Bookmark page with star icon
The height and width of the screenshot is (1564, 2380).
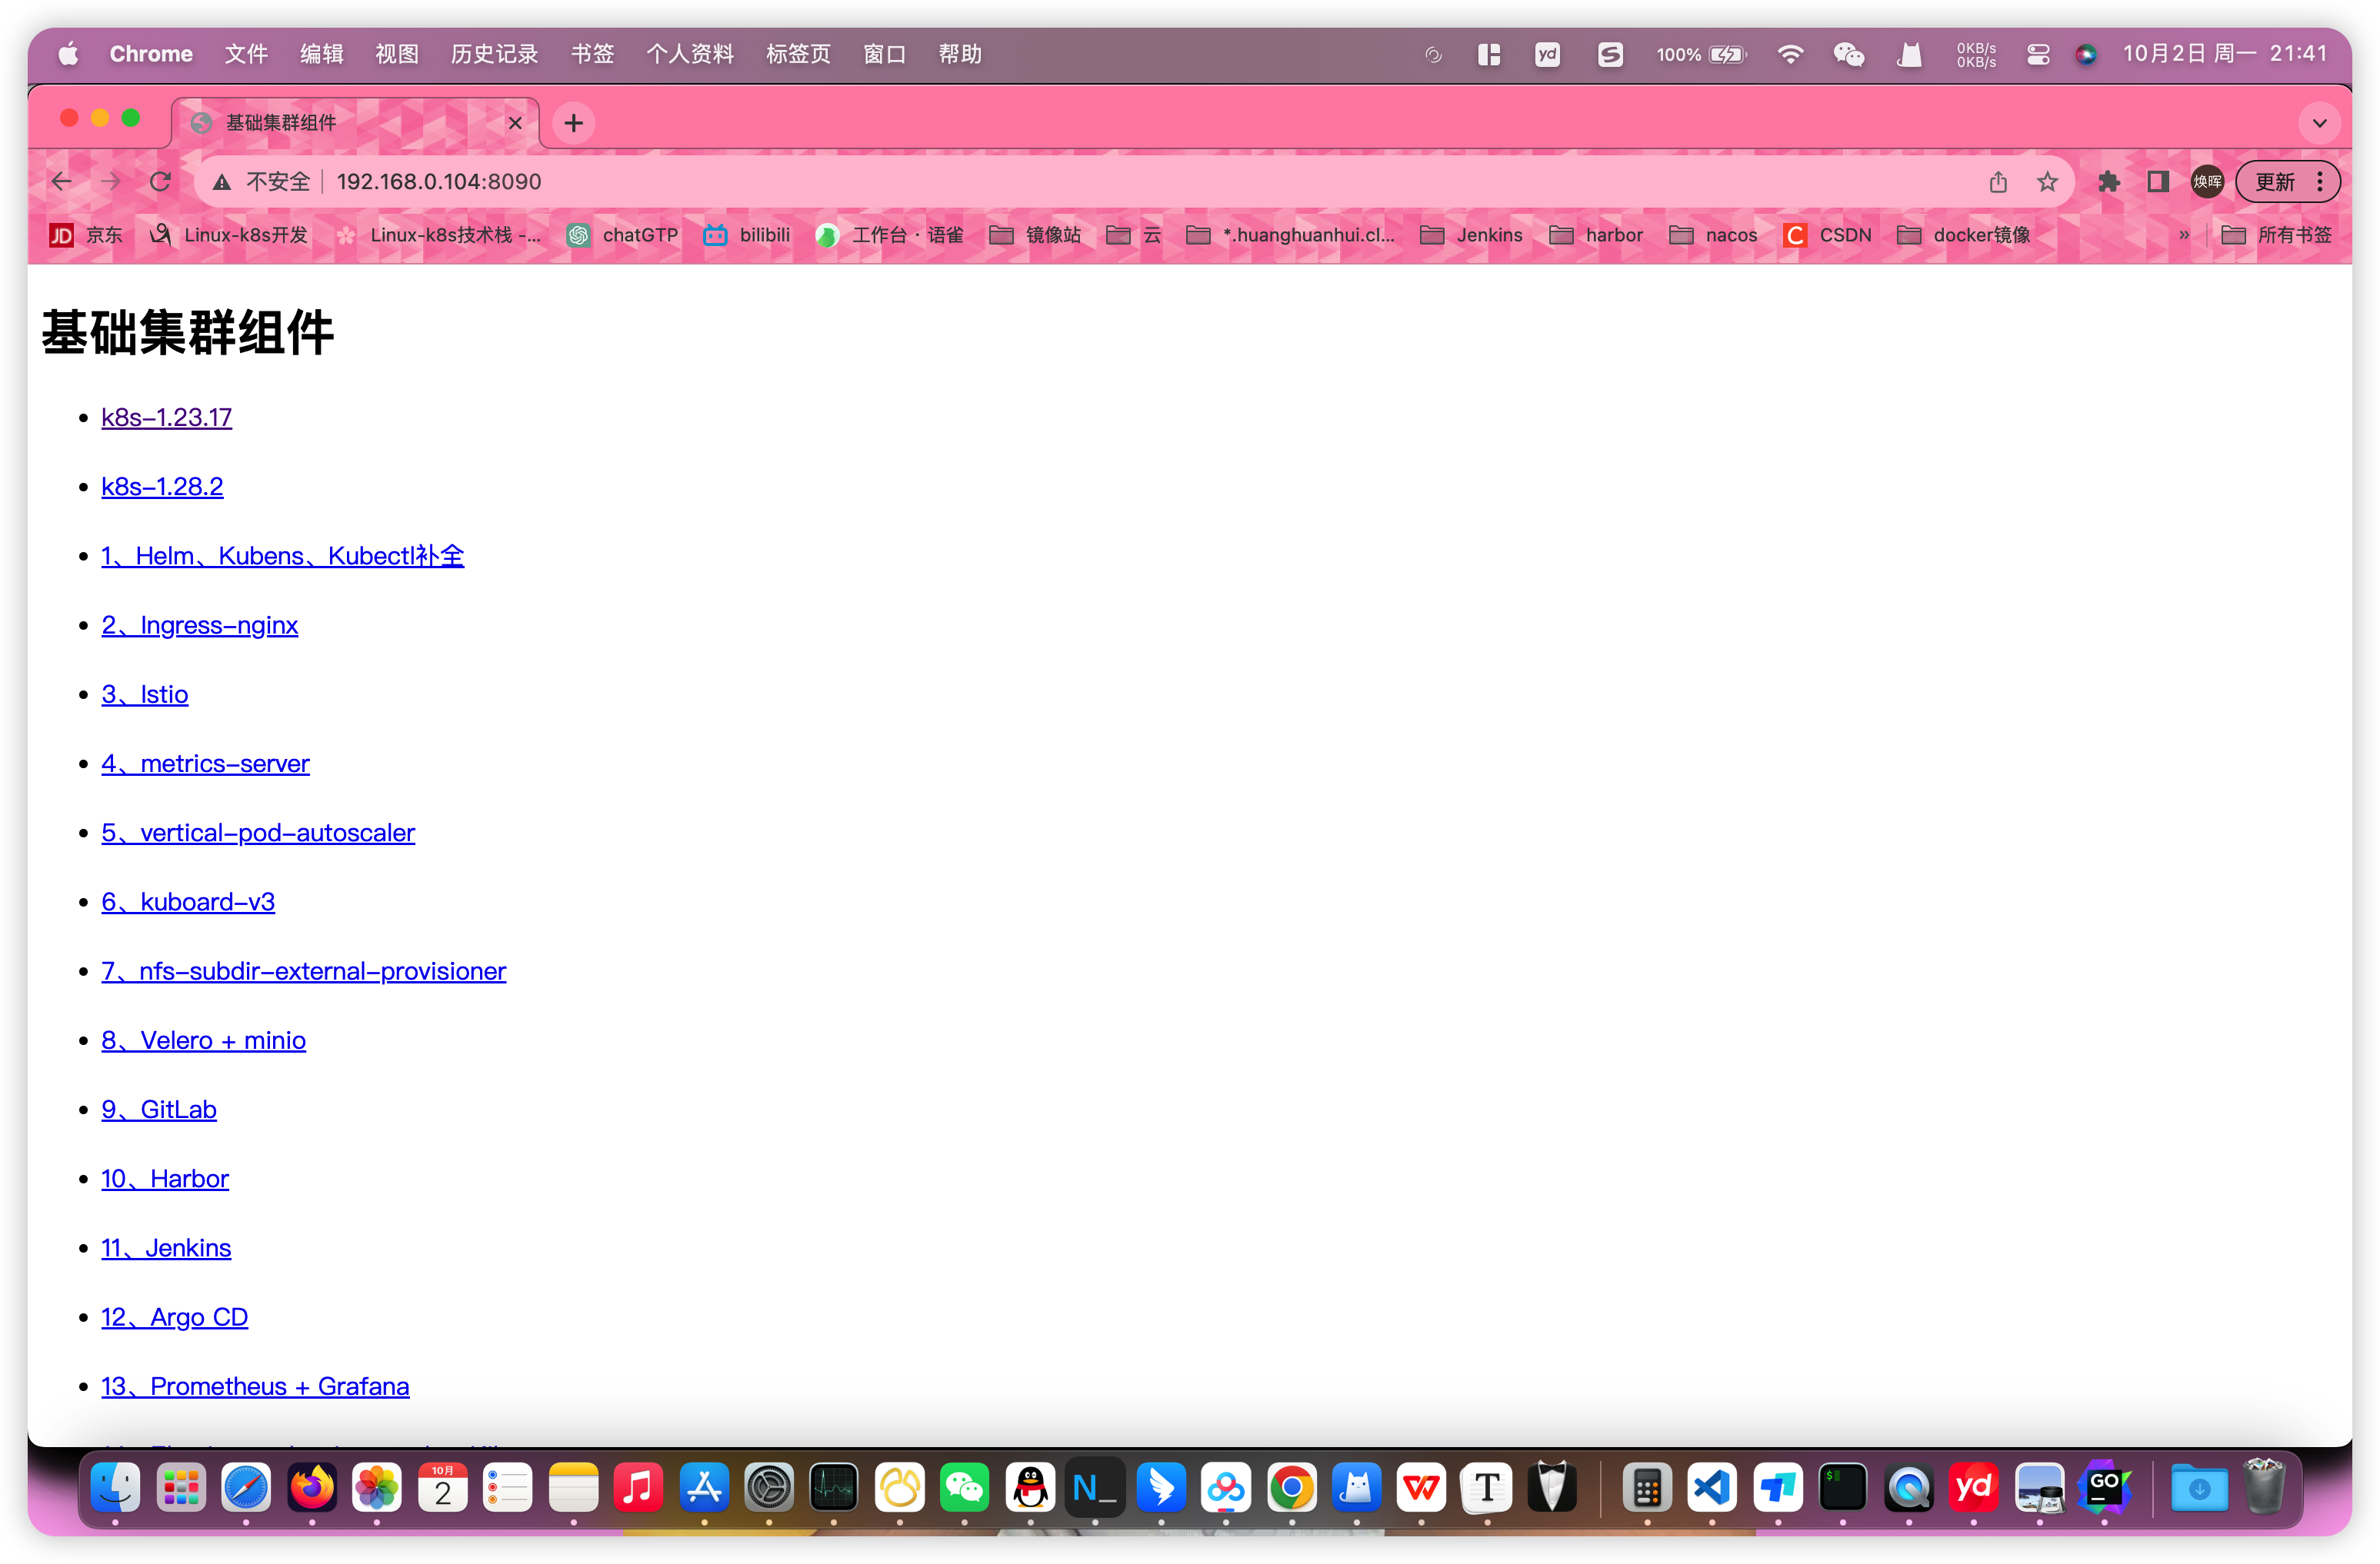2047,182
